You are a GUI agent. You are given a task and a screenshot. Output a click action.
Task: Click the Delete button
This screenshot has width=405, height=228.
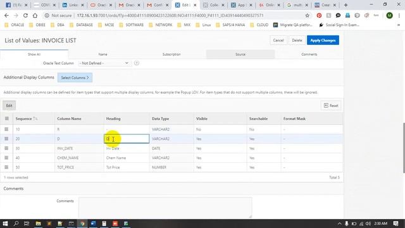(297, 41)
